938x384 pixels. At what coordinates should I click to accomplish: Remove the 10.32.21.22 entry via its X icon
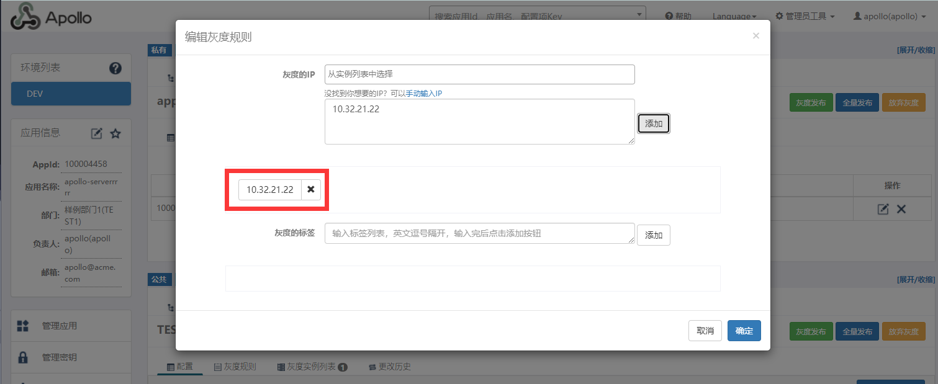pos(310,190)
